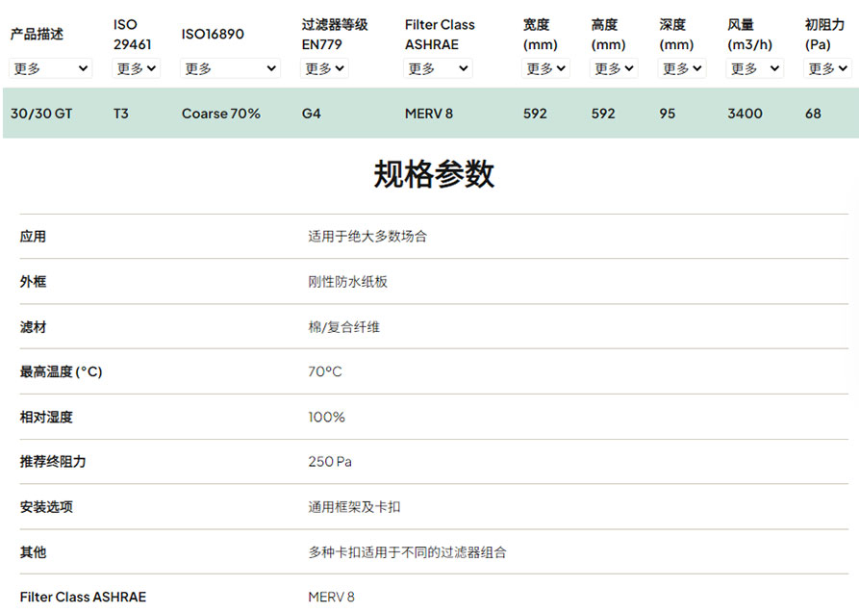The width and height of the screenshot is (859, 613).
Task: Open the 深度 (mm) filter dropdown
Action: click(681, 68)
